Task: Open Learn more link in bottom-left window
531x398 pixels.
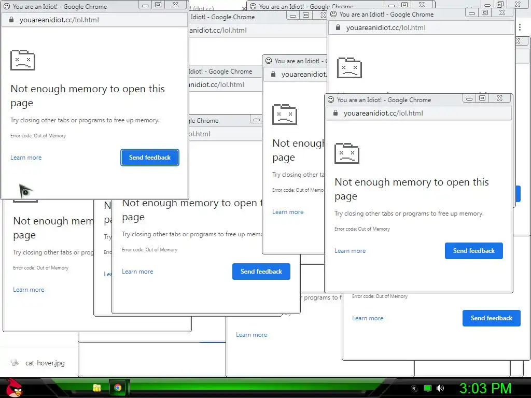Action: click(x=29, y=290)
